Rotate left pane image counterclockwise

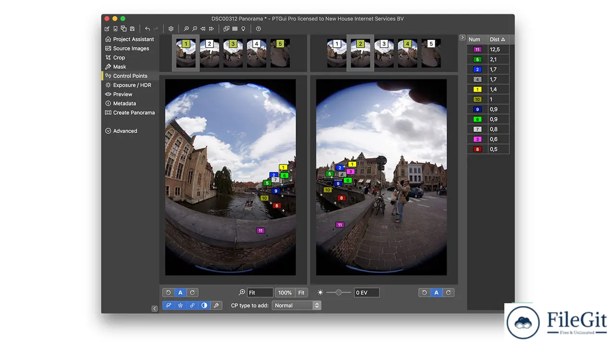click(x=168, y=292)
